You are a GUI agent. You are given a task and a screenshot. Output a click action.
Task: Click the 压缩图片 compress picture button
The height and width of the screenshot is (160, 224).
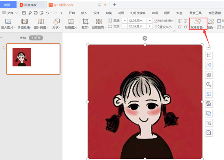pyautogui.click(x=71, y=24)
